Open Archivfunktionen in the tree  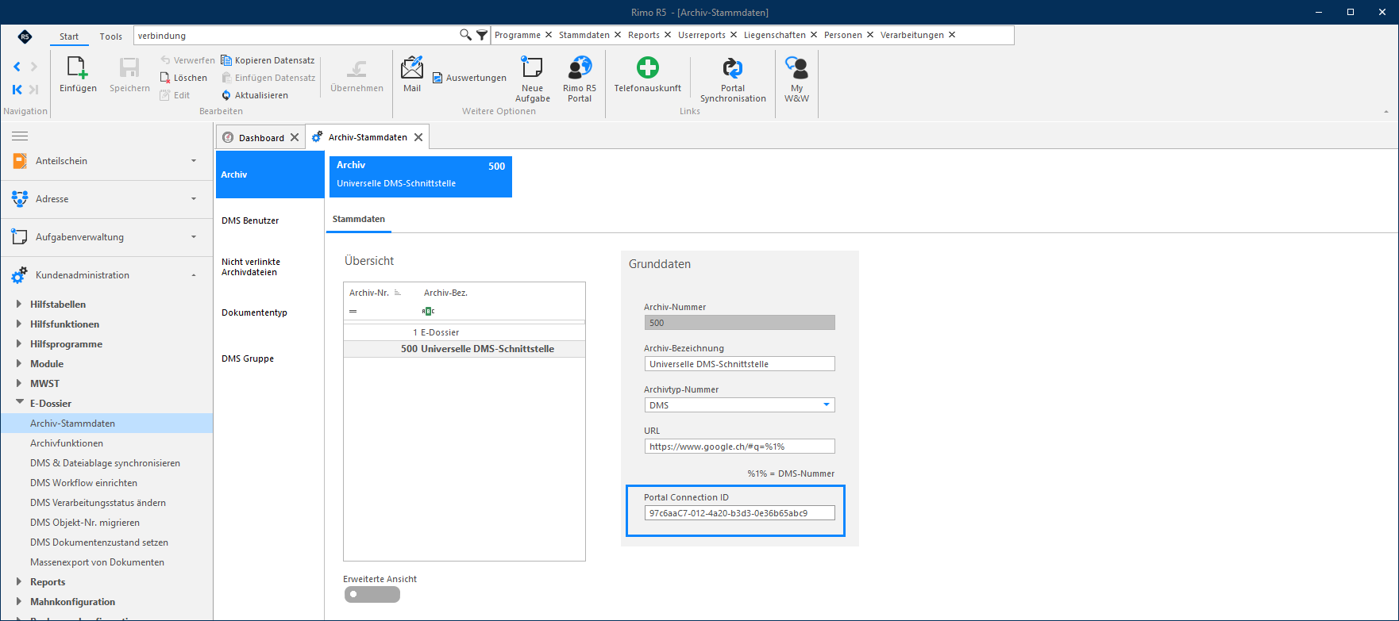67,443
